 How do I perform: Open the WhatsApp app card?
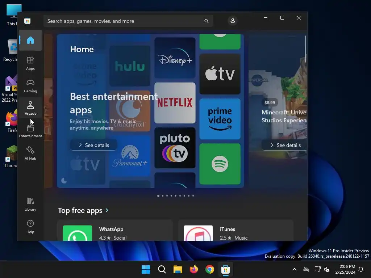coord(115,231)
